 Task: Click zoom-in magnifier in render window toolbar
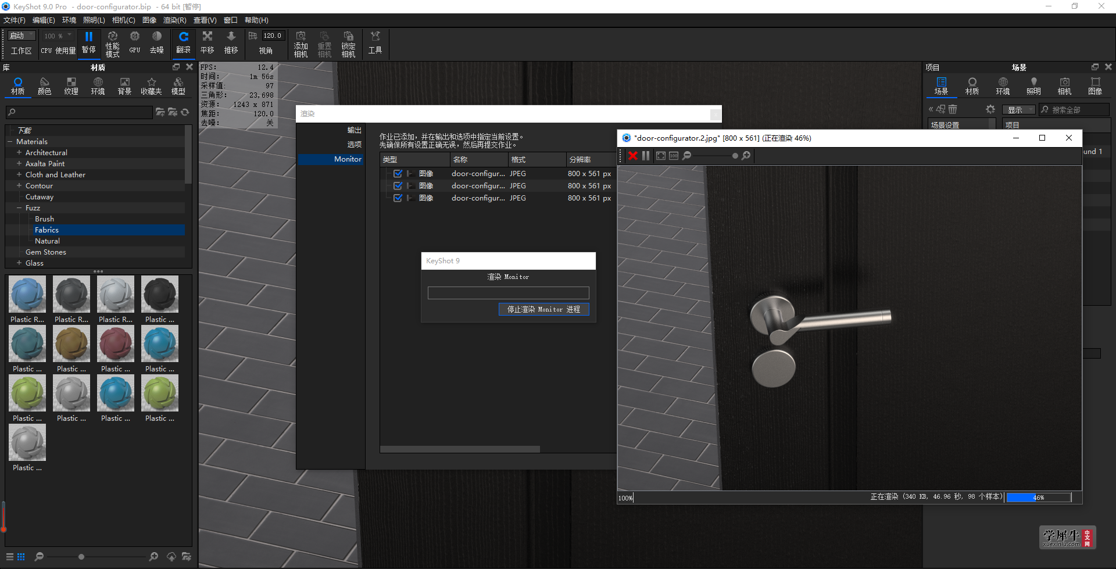pyautogui.click(x=746, y=156)
